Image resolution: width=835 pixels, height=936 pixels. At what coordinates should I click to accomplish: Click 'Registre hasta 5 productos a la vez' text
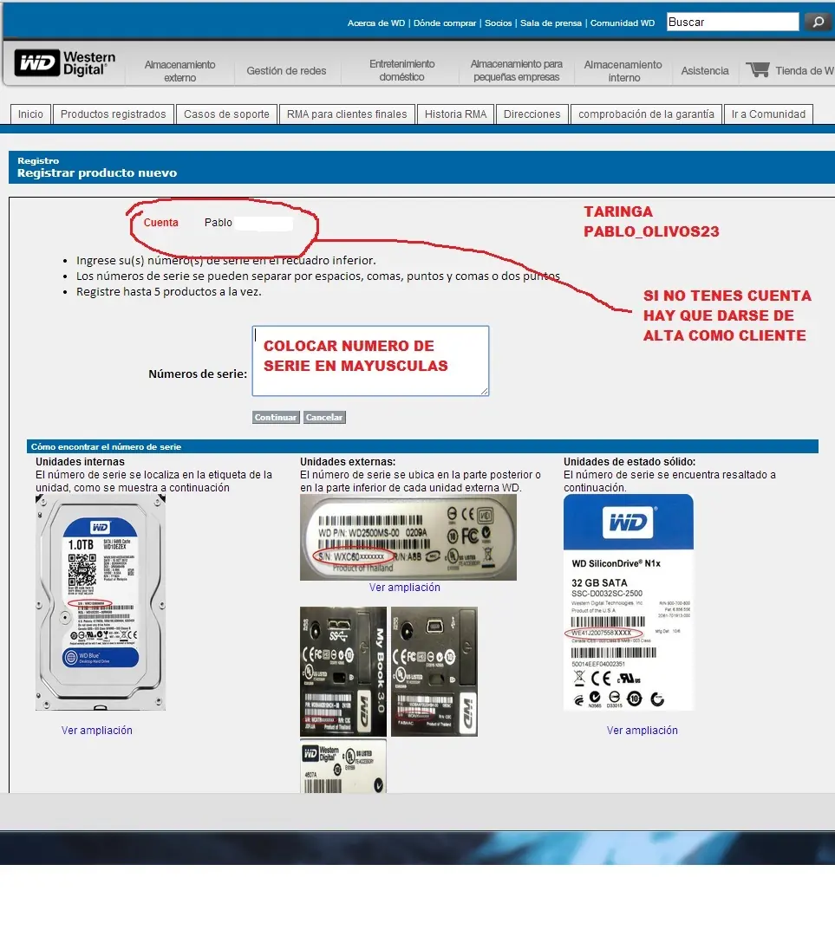pos(169,292)
